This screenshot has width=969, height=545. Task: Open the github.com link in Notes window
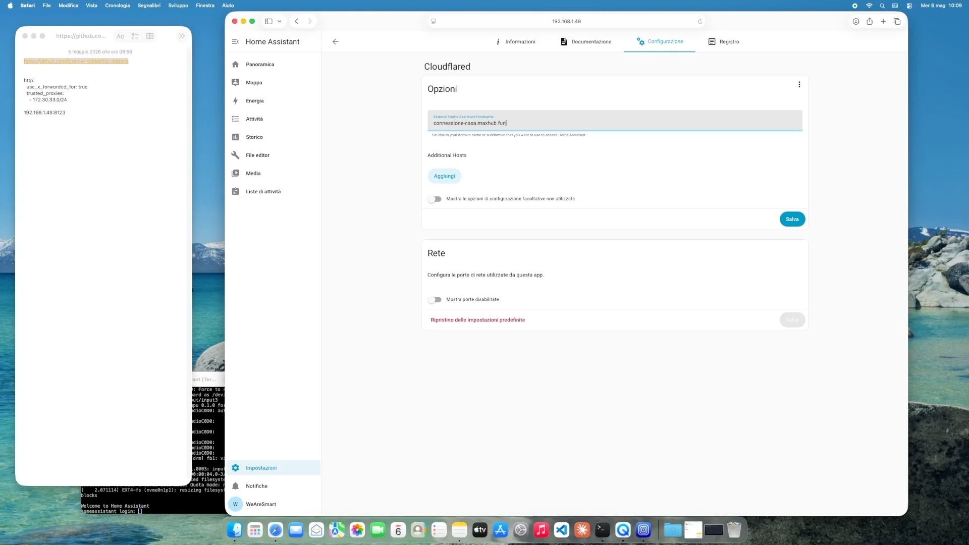(76, 61)
